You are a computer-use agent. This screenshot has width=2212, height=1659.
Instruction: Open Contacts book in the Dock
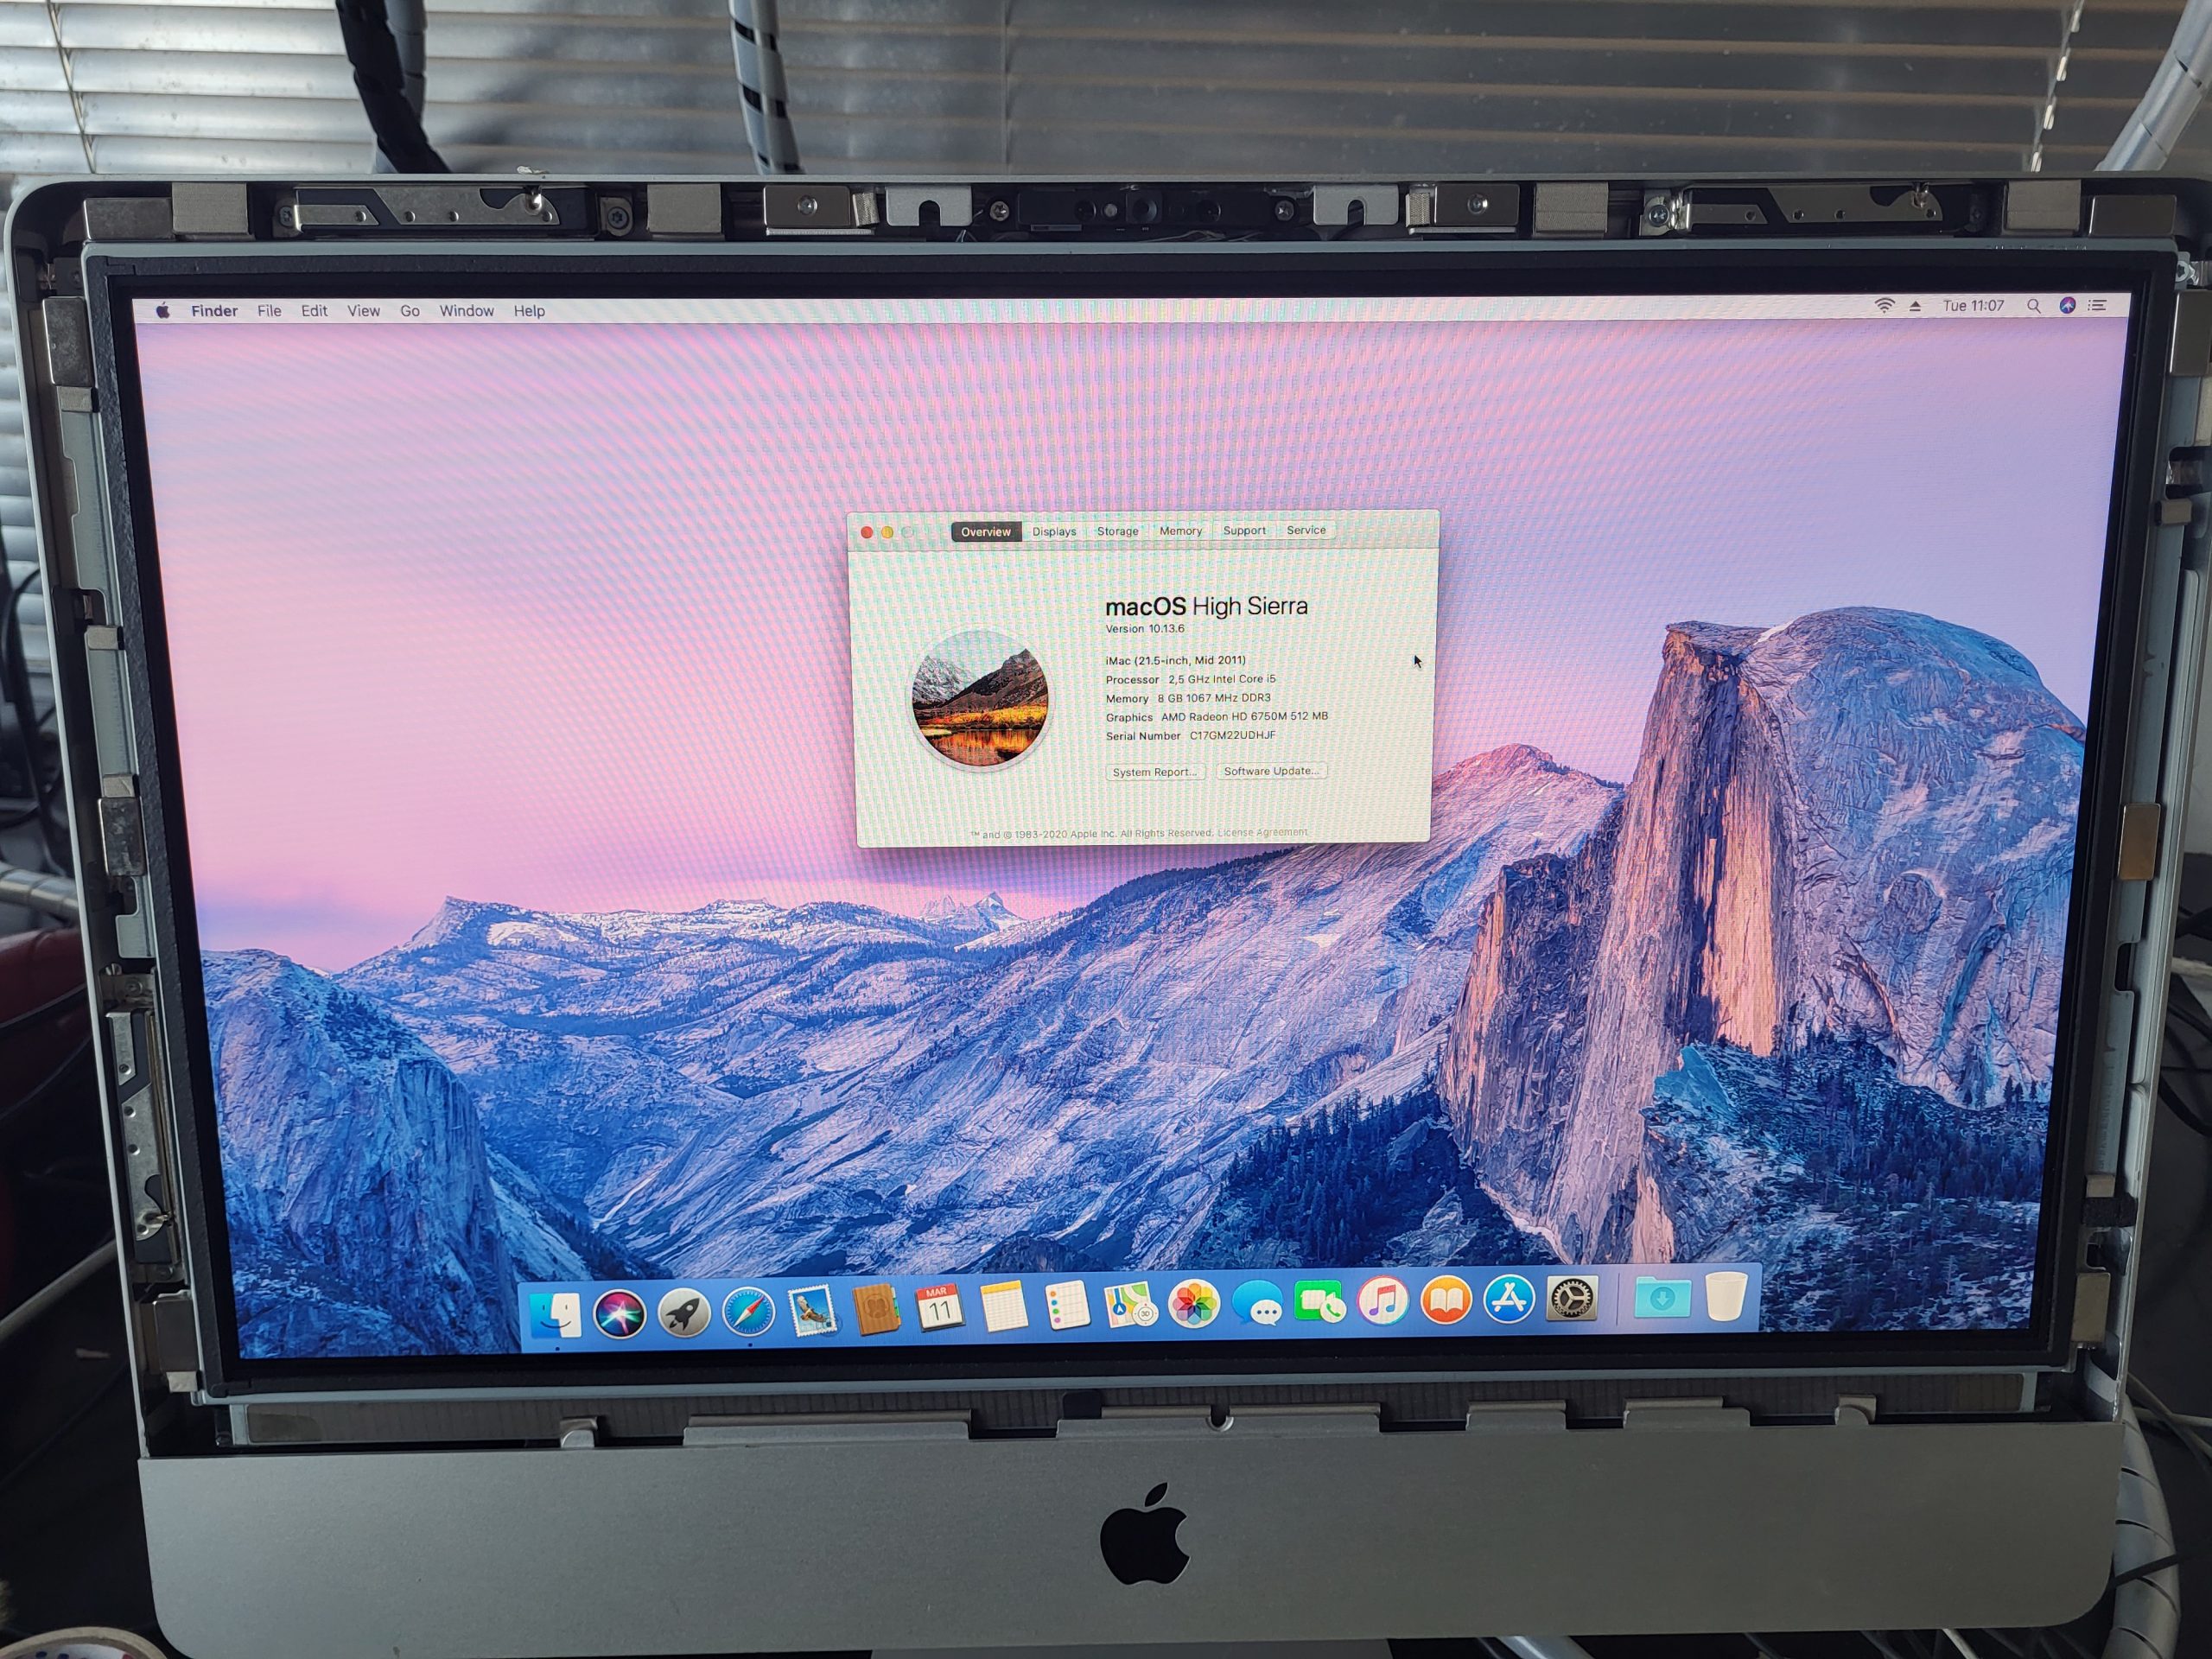[876, 1309]
